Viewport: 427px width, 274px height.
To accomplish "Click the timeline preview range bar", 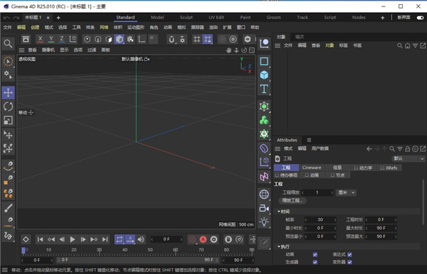I will coord(137,260).
